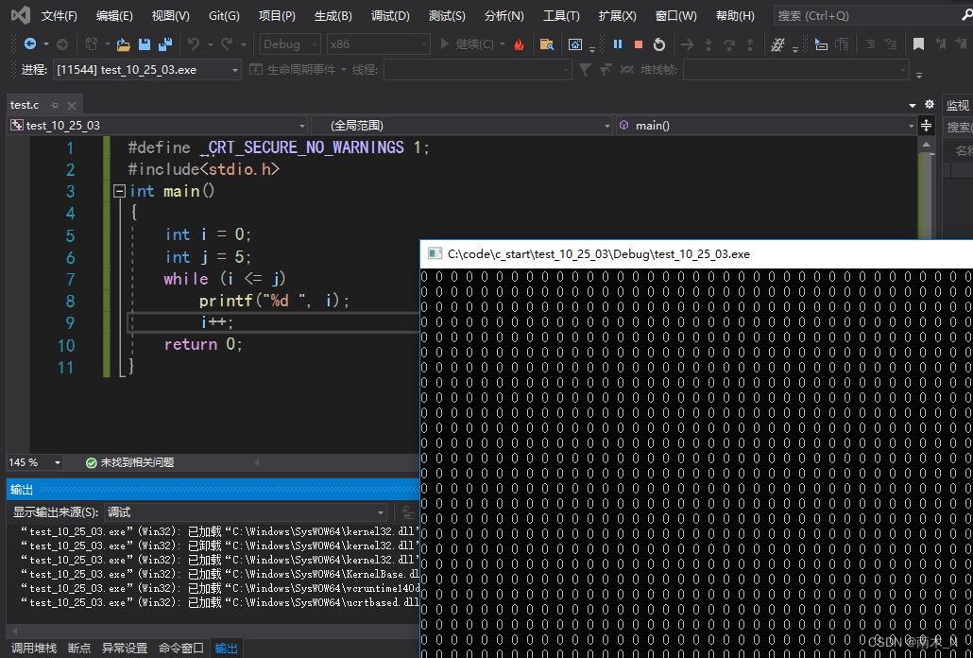The width and height of the screenshot is (973, 658).
Task: Open the x86 platform dropdown
Action: (x=378, y=44)
